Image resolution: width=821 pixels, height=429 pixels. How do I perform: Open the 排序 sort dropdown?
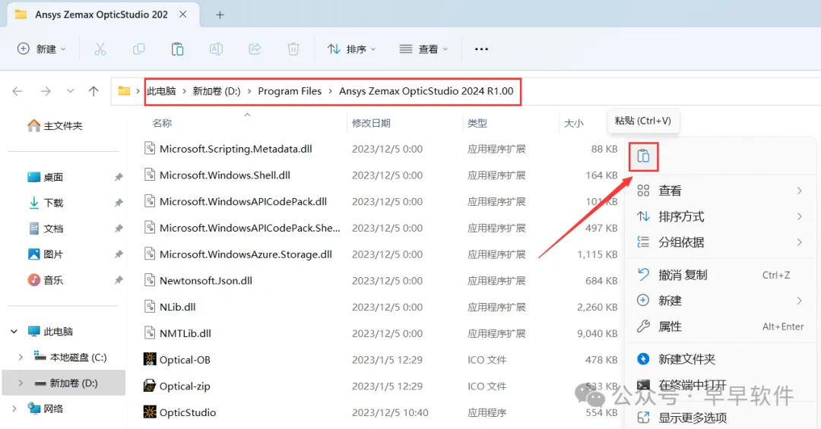[351, 49]
